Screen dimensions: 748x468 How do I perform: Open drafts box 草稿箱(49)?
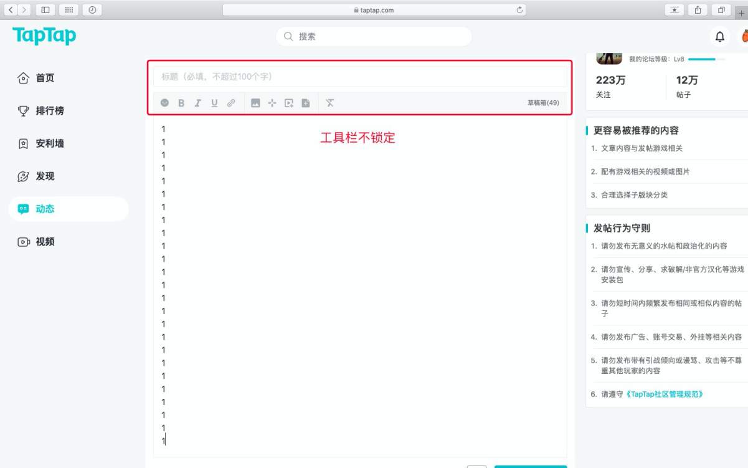543,103
